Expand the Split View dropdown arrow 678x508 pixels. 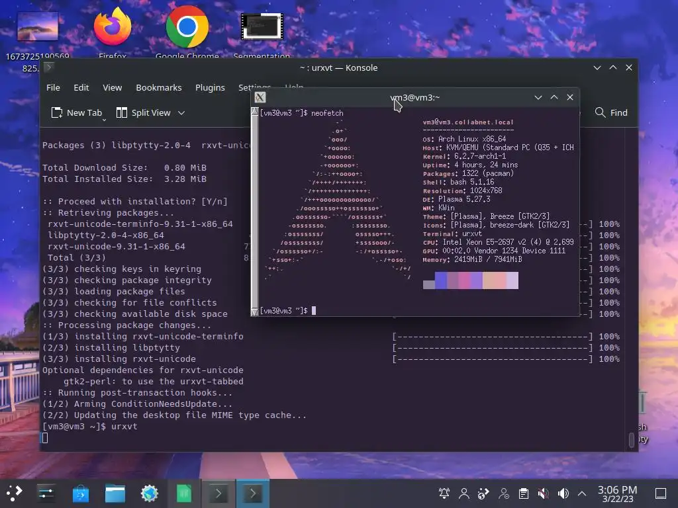181,113
